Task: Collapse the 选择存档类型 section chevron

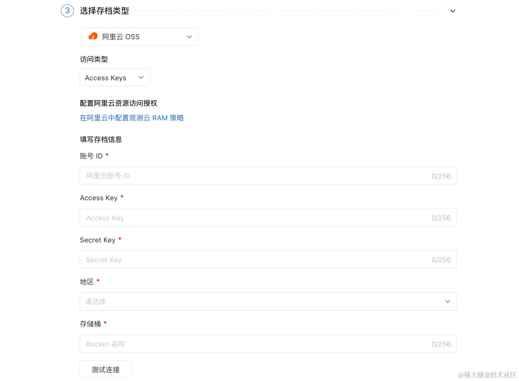Action: tap(453, 11)
